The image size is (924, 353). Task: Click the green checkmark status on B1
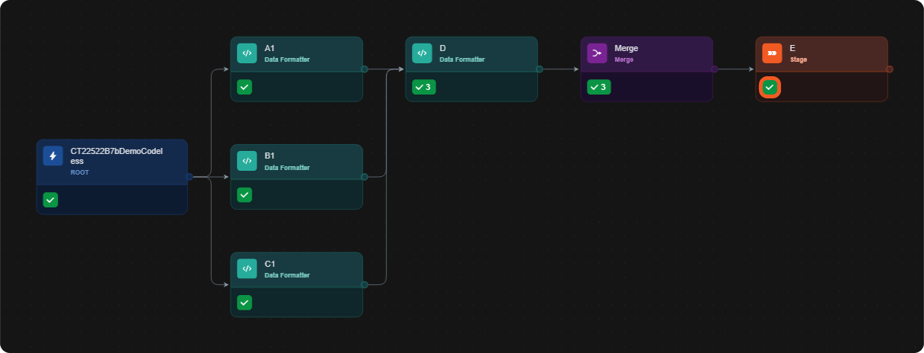pos(245,194)
